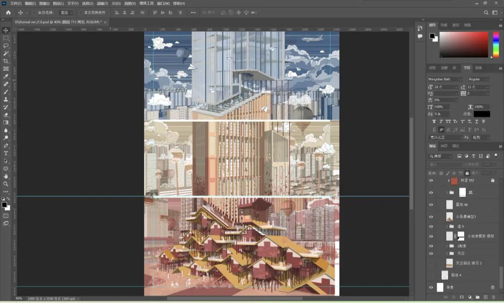Select the Dodge tool
The image size is (504, 303).
[6, 138]
